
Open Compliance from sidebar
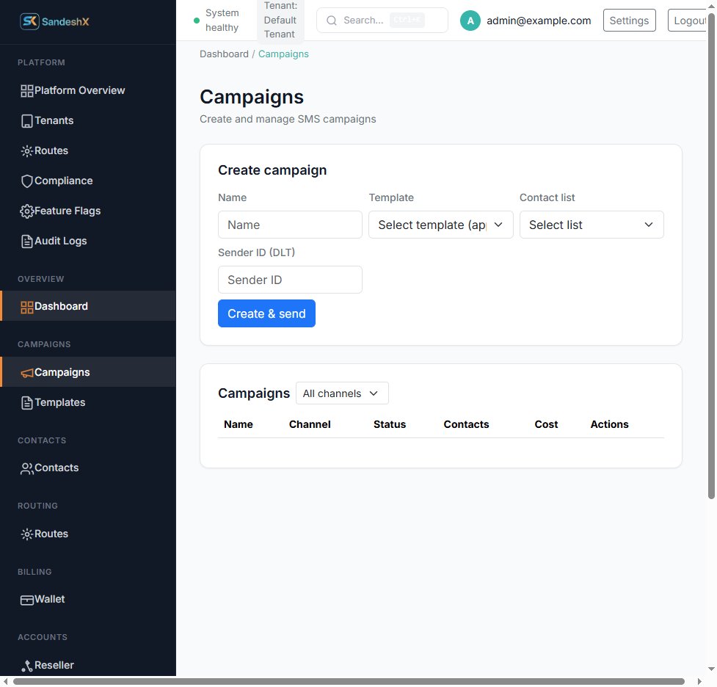[88, 181]
